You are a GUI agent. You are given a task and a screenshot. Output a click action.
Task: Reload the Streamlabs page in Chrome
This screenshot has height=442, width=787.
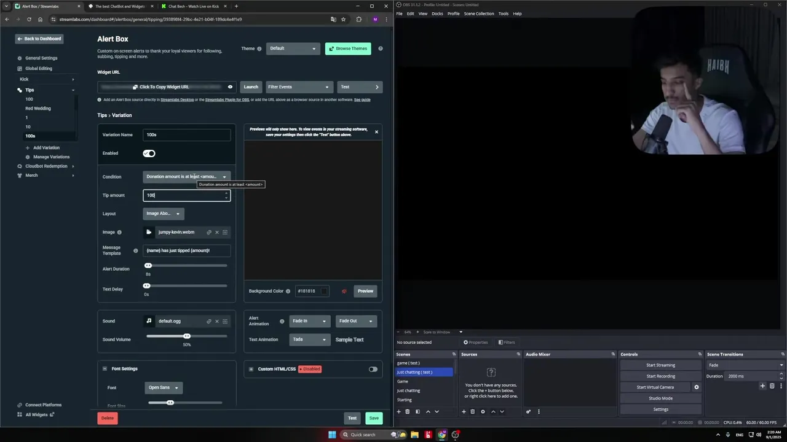point(29,19)
